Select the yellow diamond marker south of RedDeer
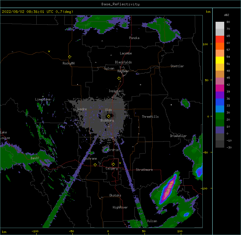Viewport: 241px width, 235px height. tap(119, 78)
